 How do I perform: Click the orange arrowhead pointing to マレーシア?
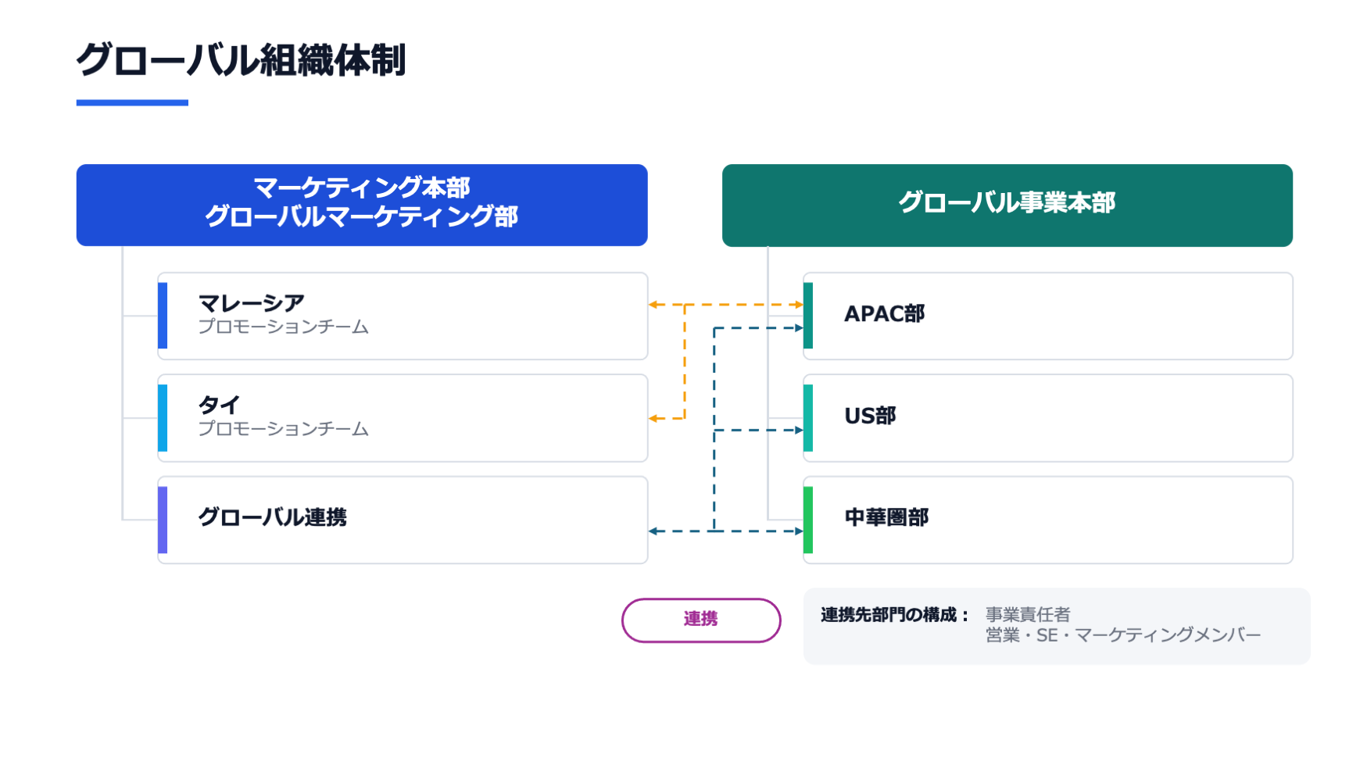coord(653,305)
